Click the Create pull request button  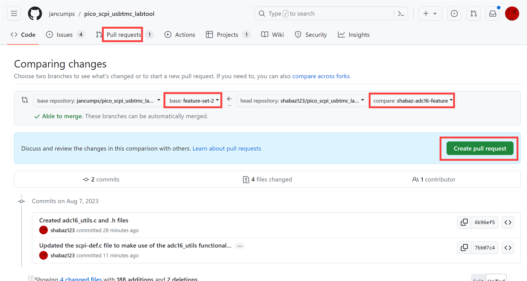pyautogui.click(x=480, y=148)
